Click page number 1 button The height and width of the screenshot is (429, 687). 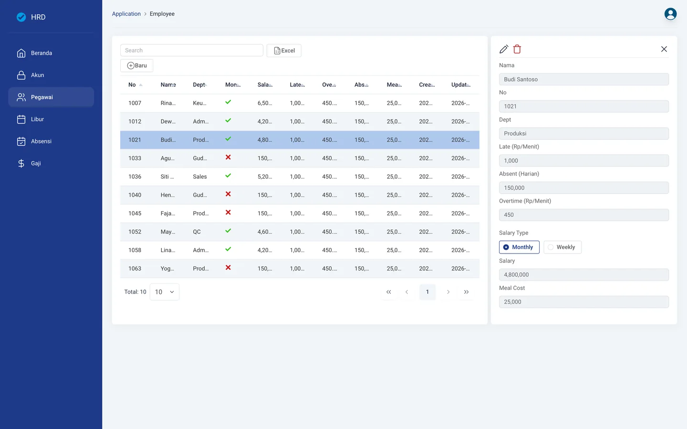click(427, 292)
